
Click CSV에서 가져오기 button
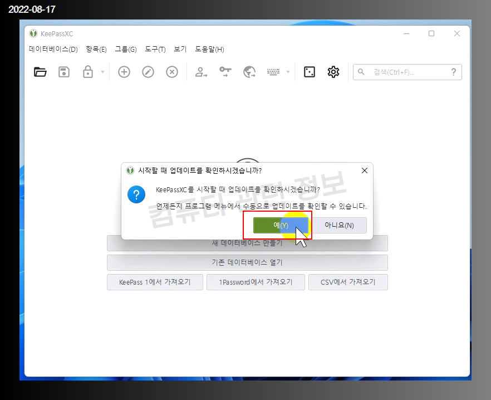348,282
